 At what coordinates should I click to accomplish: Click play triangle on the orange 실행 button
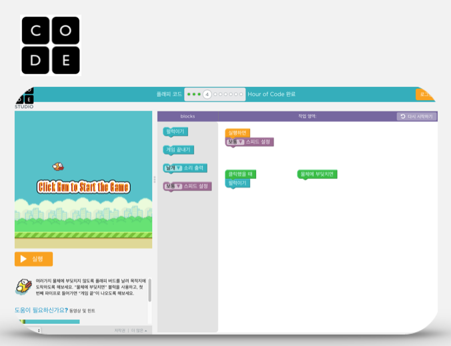coord(23,258)
